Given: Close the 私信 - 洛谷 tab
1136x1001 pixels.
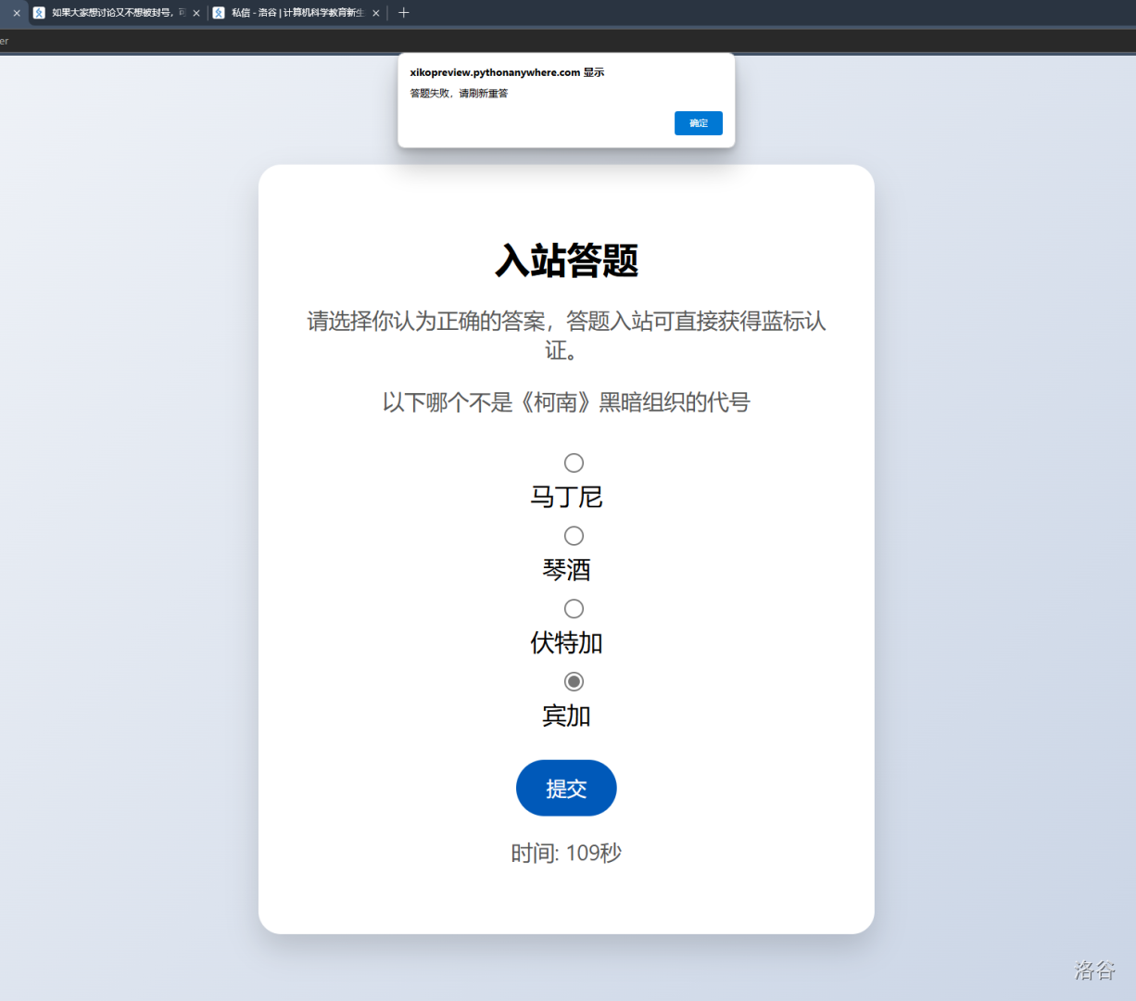Looking at the screenshot, I should tap(376, 13).
